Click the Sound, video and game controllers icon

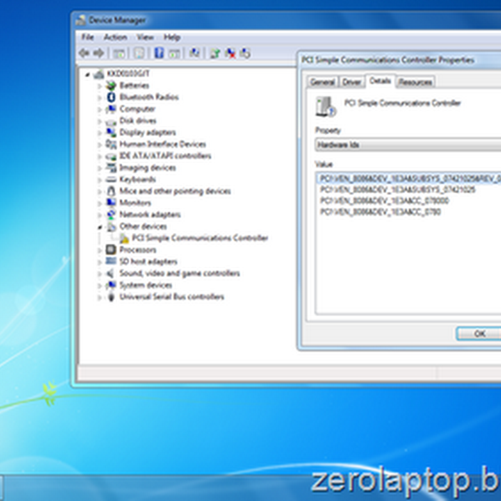point(110,273)
